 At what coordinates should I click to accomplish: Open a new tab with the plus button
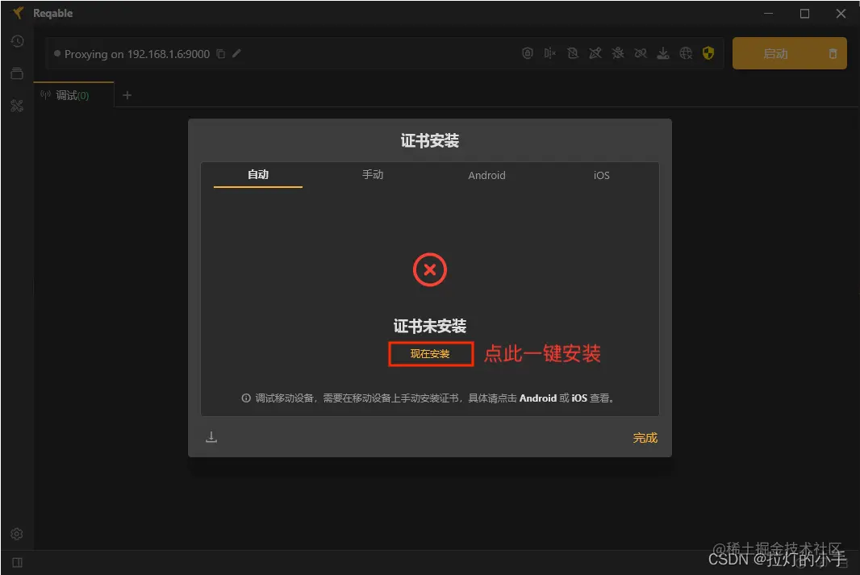tap(127, 94)
